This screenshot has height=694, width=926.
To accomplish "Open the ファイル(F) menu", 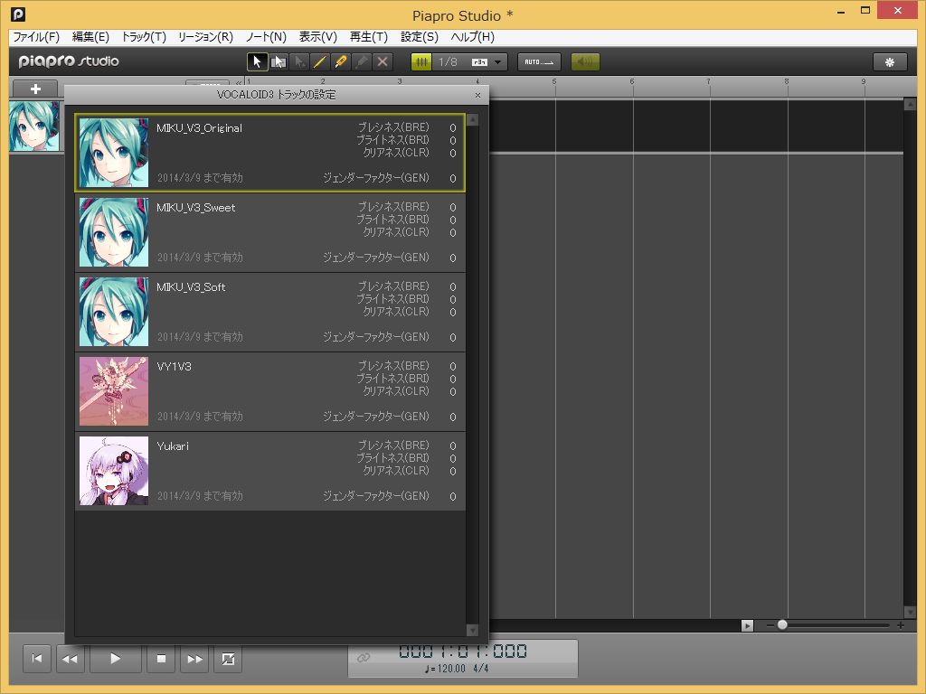I will click(36, 37).
